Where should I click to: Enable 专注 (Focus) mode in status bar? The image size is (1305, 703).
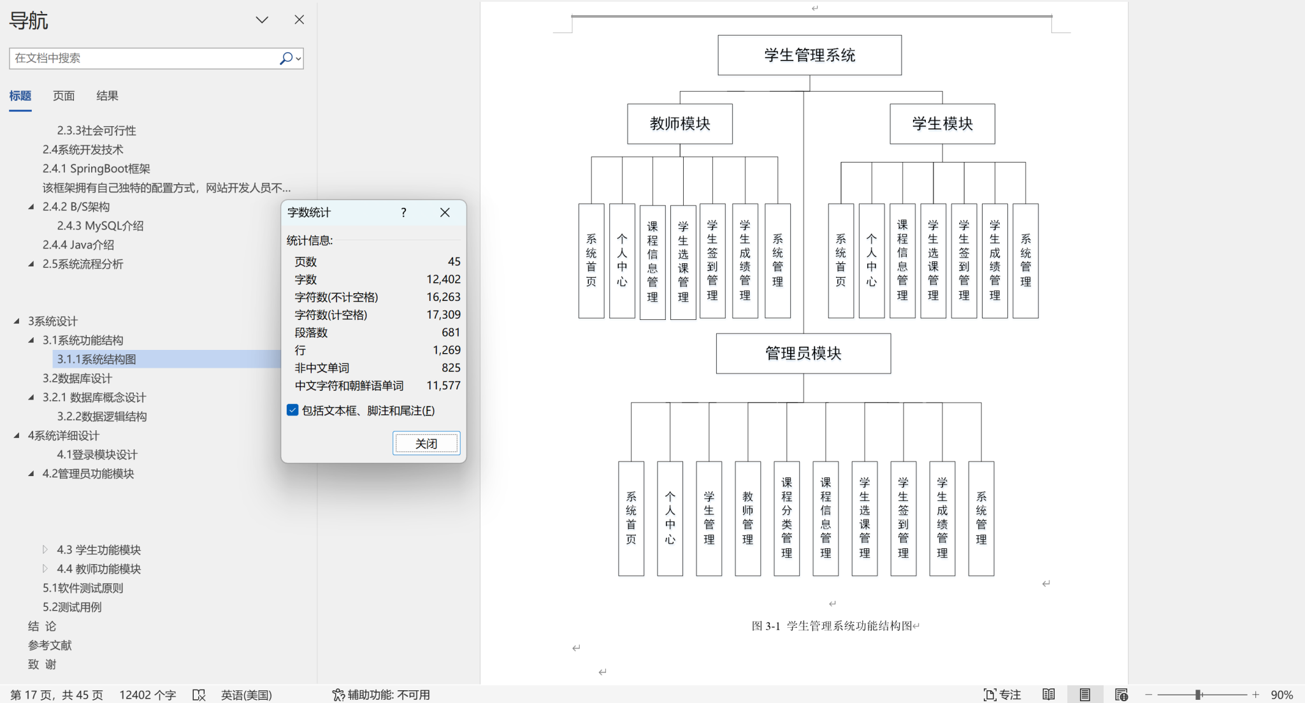click(1002, 694)
